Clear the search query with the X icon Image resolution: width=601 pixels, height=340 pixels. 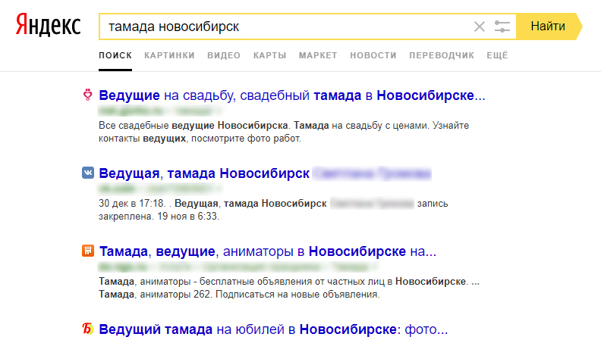[x=479, y=27]
